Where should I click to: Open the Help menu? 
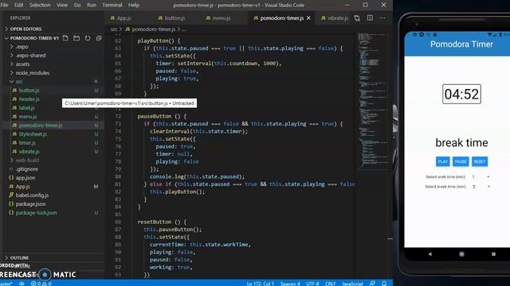click(x=134, y=5)
